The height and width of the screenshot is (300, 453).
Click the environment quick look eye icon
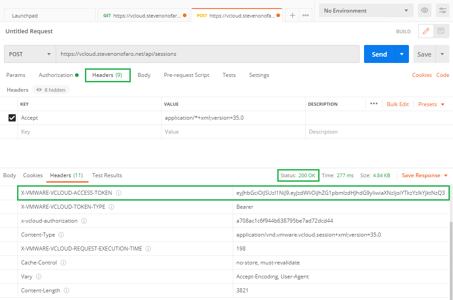click(423, 10)
